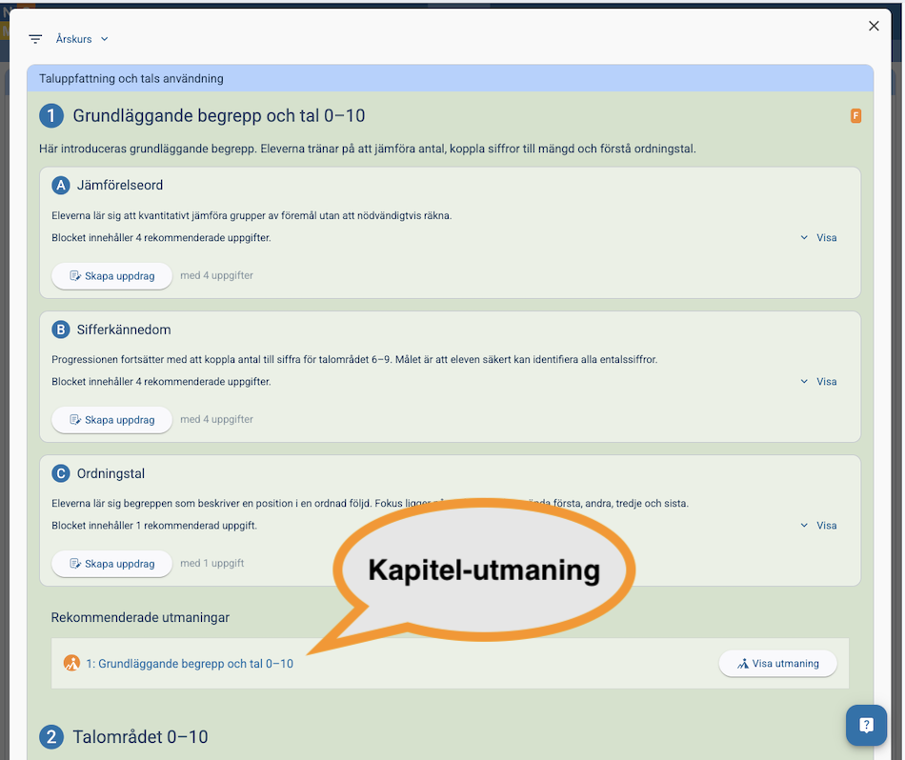Expand Visa for Jämförelseord block
The image size is (905, 760).
818,237
